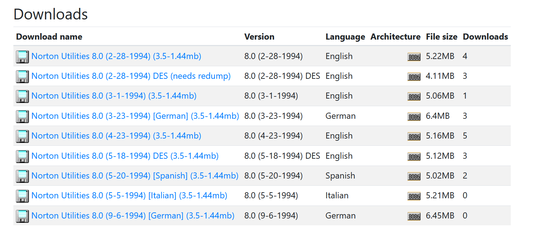Click floppy icon for Norton Utilities 8.0 (4-23-1994)
Screen dimensions: 544x230
22,136
